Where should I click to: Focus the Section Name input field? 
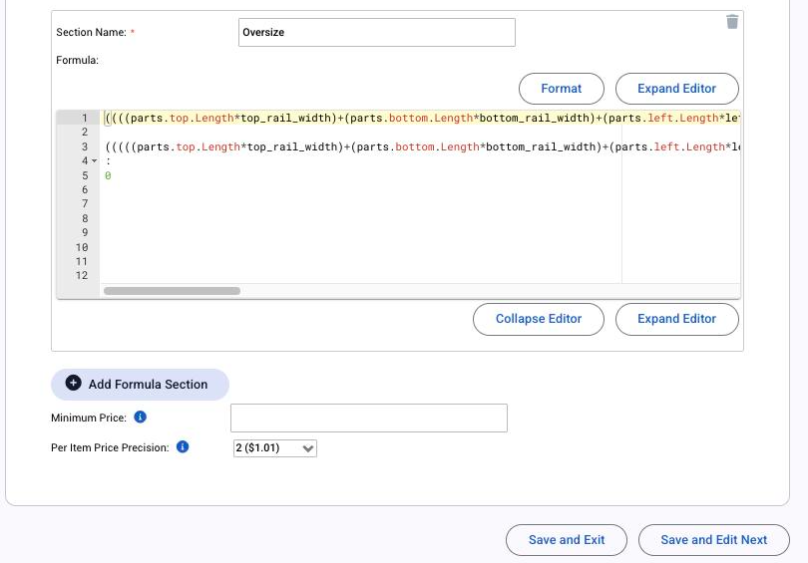click(x=377, y=33)
